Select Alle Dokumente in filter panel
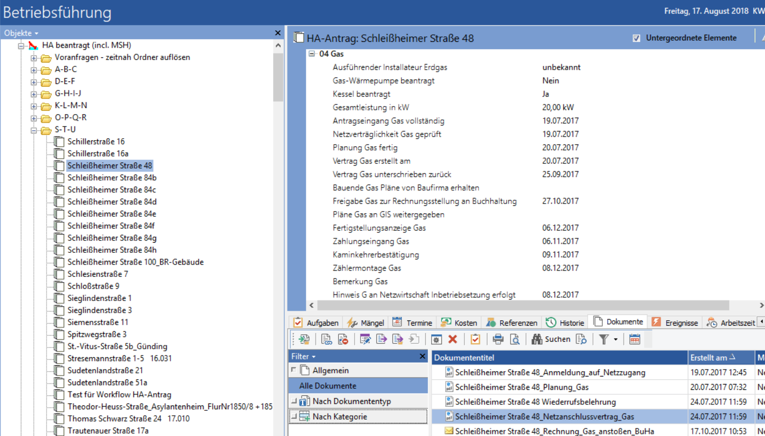This screenshot has height=436, width=765. click(327, 386)
